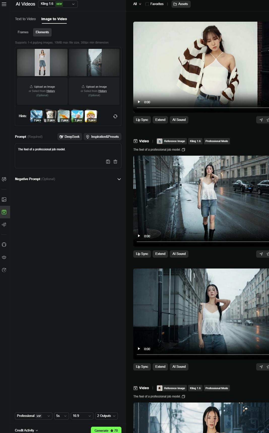Share the striped cardigan video via paper-plane icon

261,120
